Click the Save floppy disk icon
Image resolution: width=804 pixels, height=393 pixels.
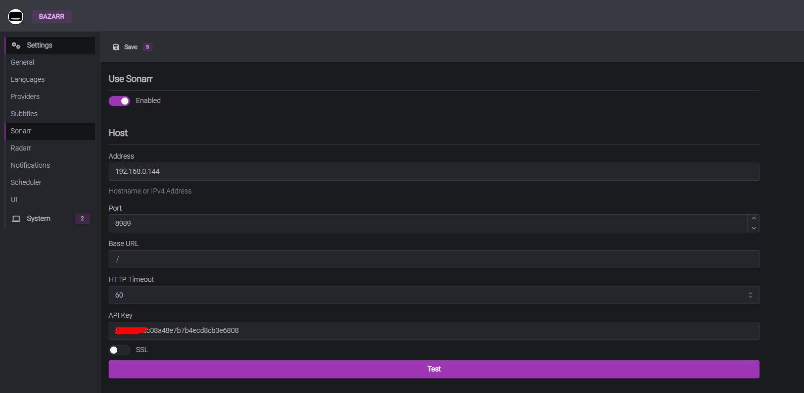116,47
